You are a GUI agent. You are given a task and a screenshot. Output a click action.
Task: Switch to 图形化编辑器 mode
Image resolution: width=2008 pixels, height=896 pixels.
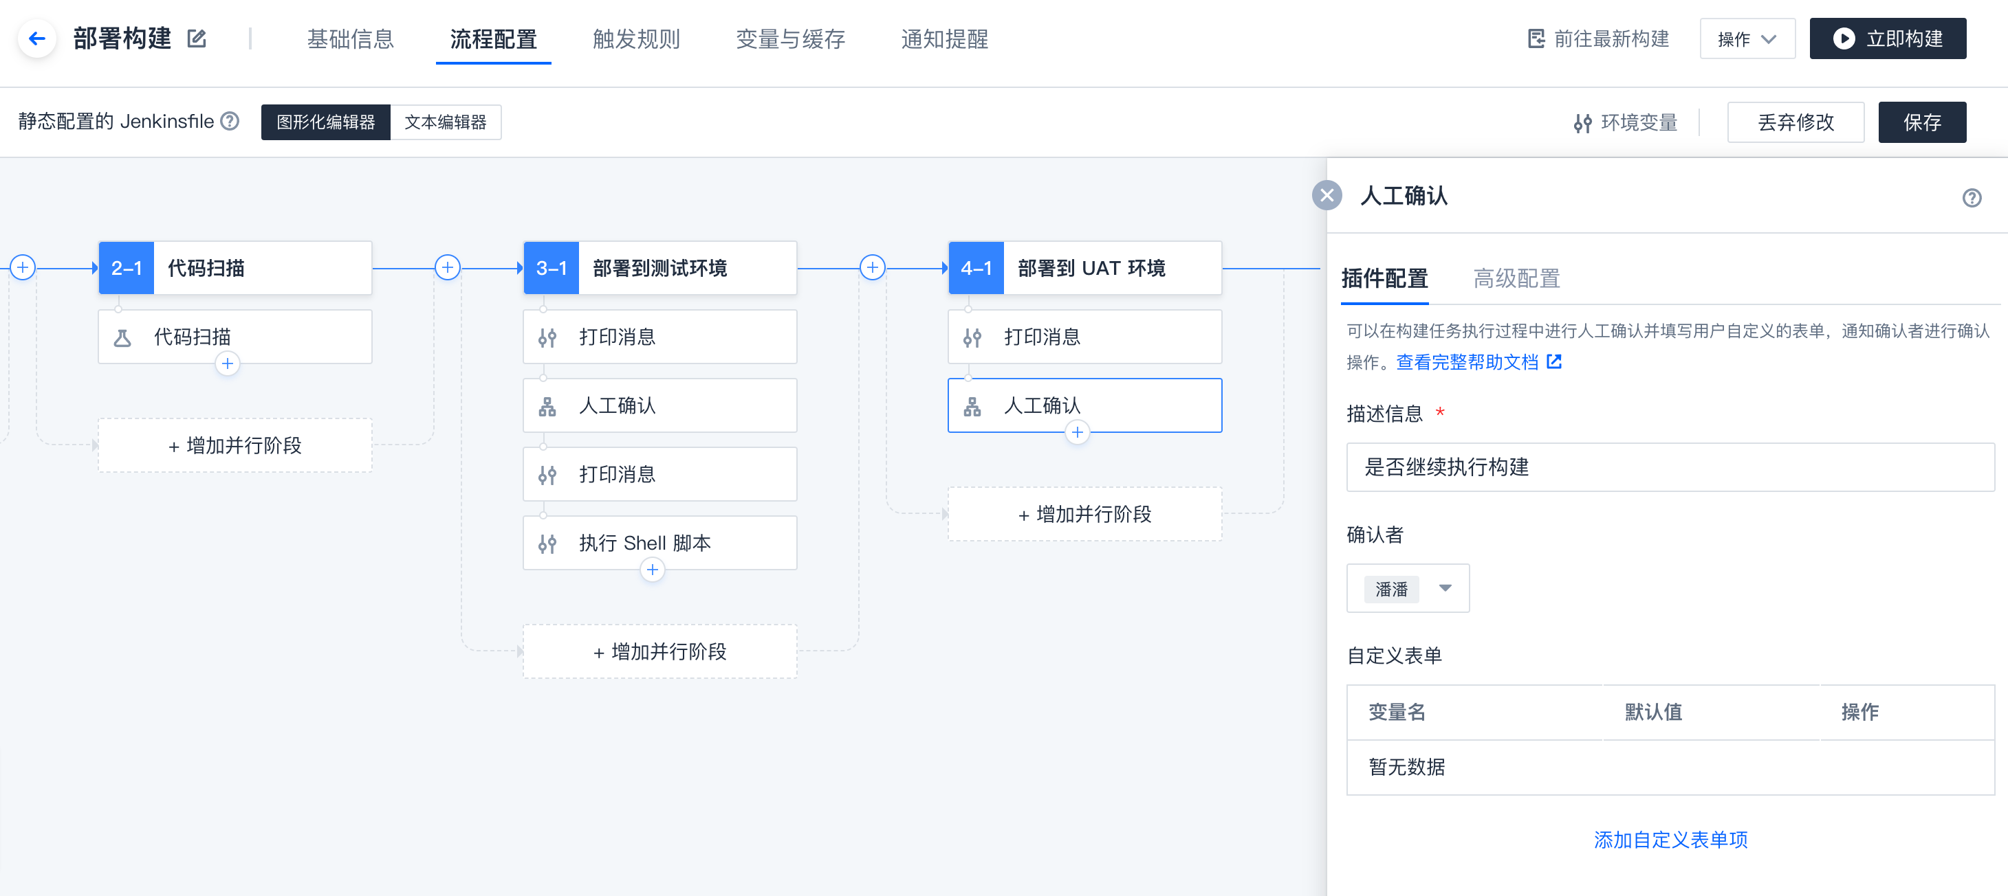pyautogui.click(x=326, y=122)
